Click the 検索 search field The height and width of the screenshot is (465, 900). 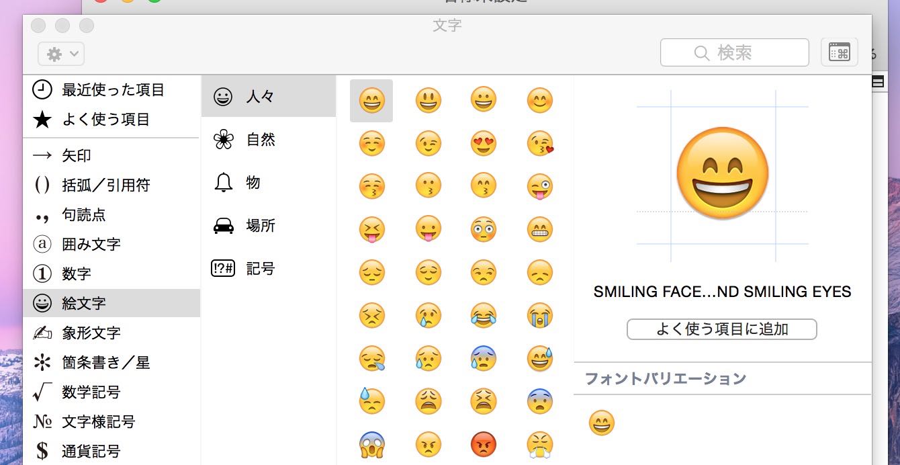[x=735, y=52]
